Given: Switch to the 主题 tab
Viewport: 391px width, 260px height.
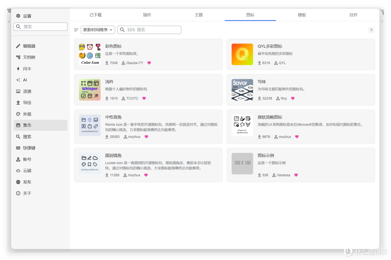Looking at the screenshot, I should click(x=199, y=15).
